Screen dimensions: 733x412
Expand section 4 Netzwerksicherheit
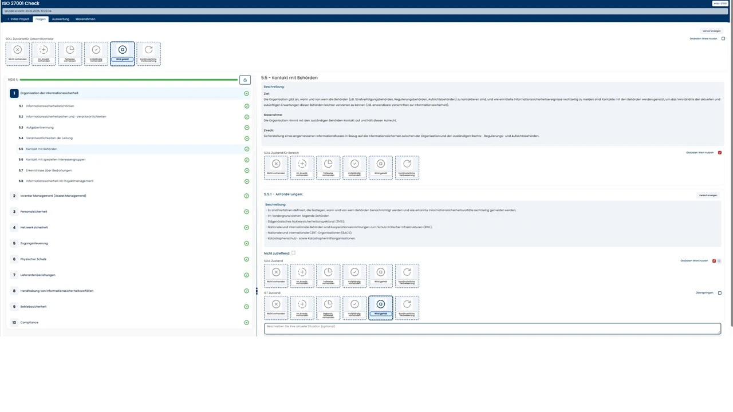[34, 227]
